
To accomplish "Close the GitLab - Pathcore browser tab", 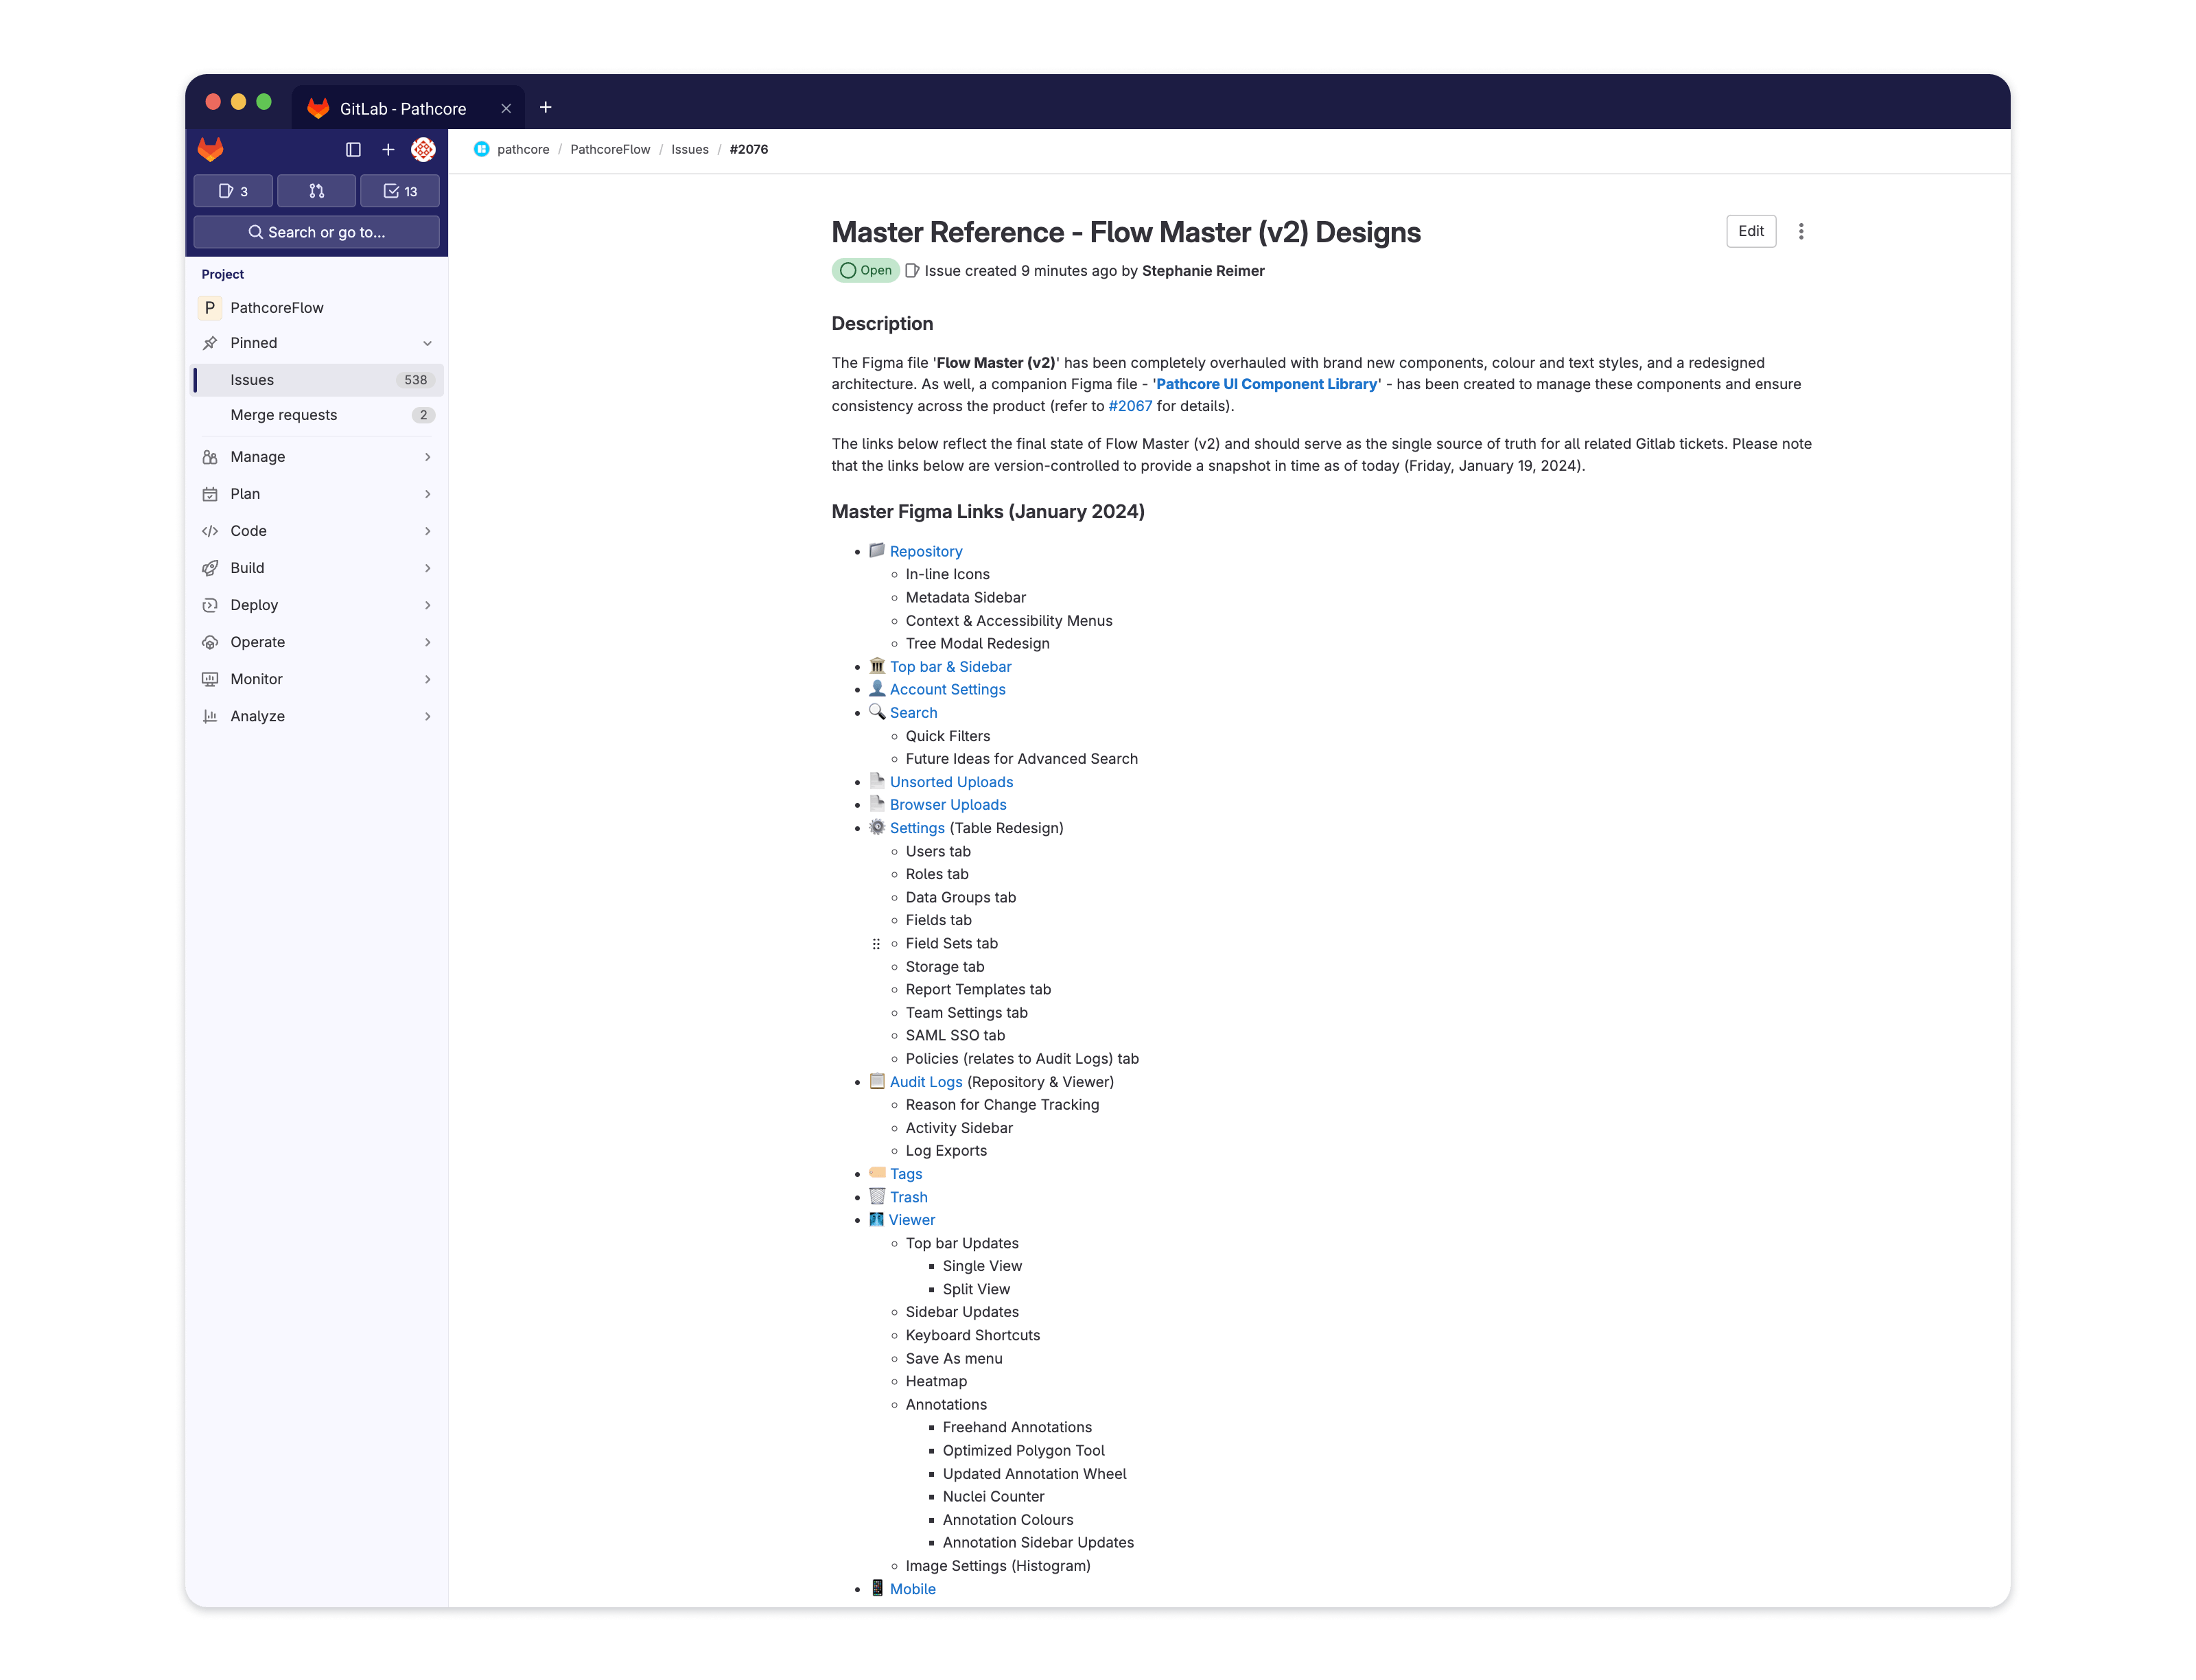I will pos(506,108).
